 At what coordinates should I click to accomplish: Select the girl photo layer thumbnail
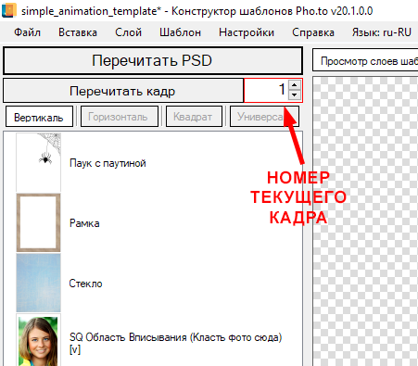point(38,340)
